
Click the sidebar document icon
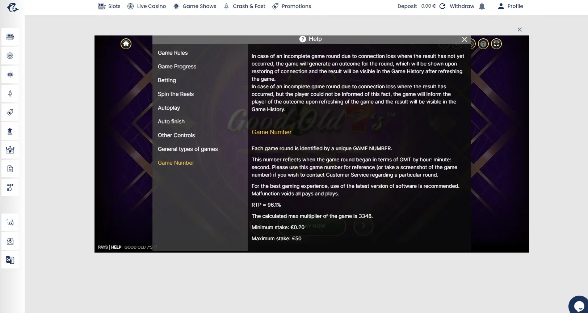pyautogui.click(x=10, y=169)
